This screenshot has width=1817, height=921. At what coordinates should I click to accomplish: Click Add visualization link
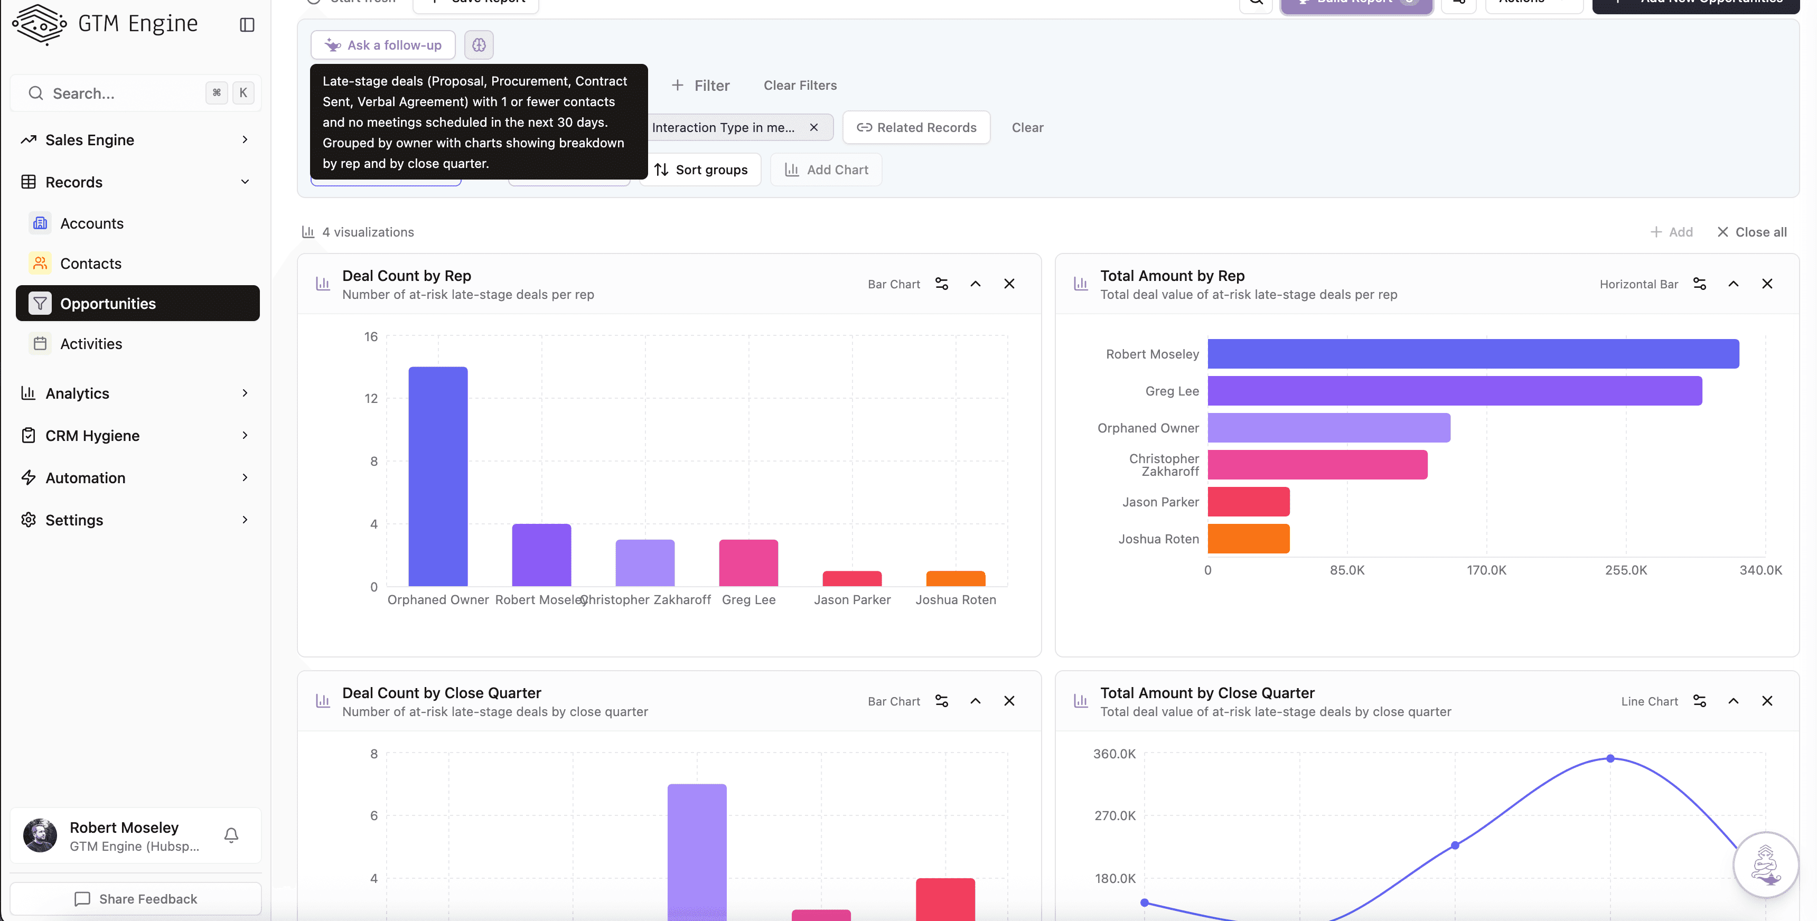[x=1672, y=232]
